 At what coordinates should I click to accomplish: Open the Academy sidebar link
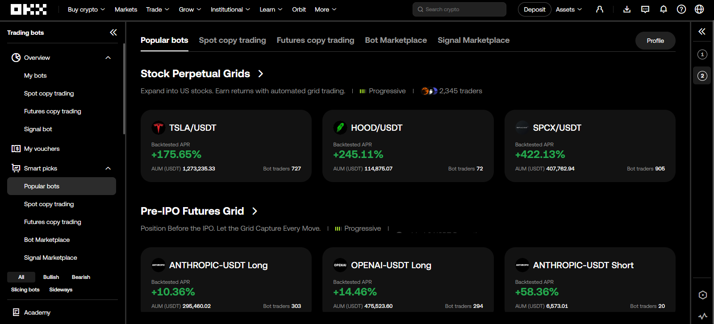click(x=37, y=312)
